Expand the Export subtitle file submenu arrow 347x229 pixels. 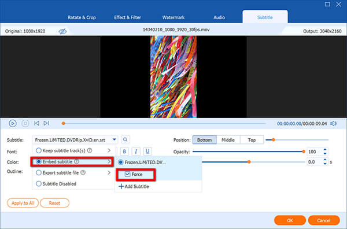[x=109, y=172]
